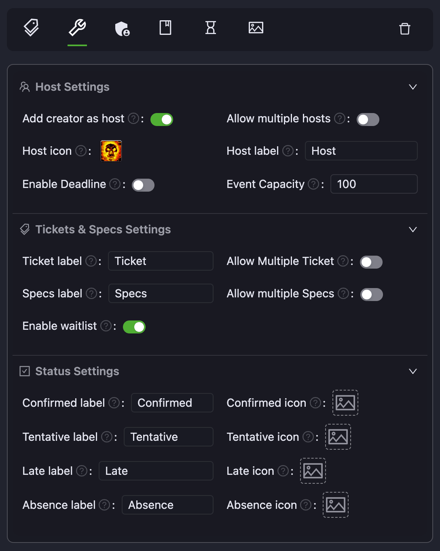Choose an icon for Tentative status
Image resolution: width=440 pixels, height=551 pixels.
click(x=338, y=437)
